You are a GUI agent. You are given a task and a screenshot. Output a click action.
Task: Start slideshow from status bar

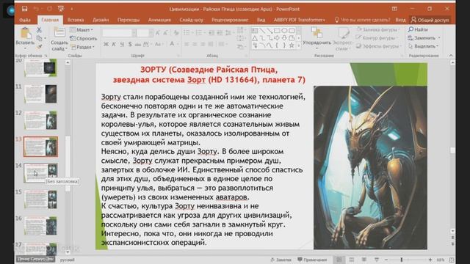[x=377, y=260]
